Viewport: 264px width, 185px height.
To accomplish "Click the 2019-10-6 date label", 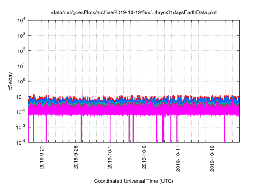I will (x=144, y=157).
